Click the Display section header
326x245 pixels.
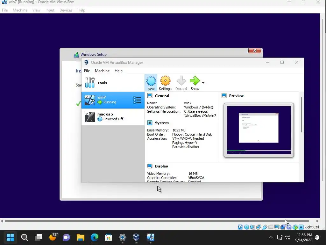[161, 166]
